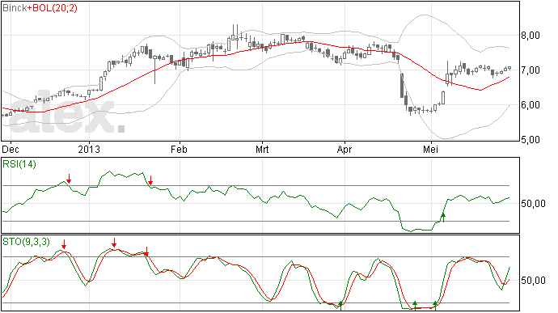The width and height of the screenshot is (558, 313).
Task: Click the green buy arrow in RSI panel
Action: pos(443,218)
